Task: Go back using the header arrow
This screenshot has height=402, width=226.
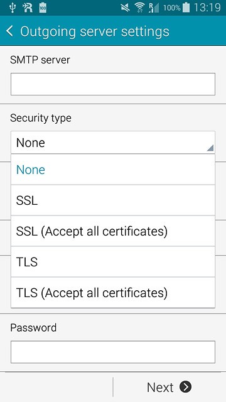Action: [x=9, y=31]
